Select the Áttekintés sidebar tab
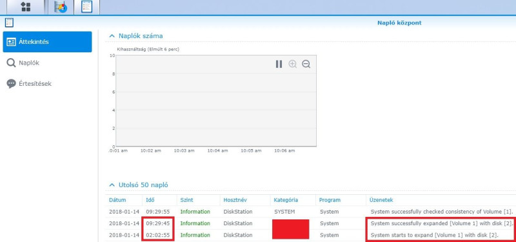 pos(47,42)
